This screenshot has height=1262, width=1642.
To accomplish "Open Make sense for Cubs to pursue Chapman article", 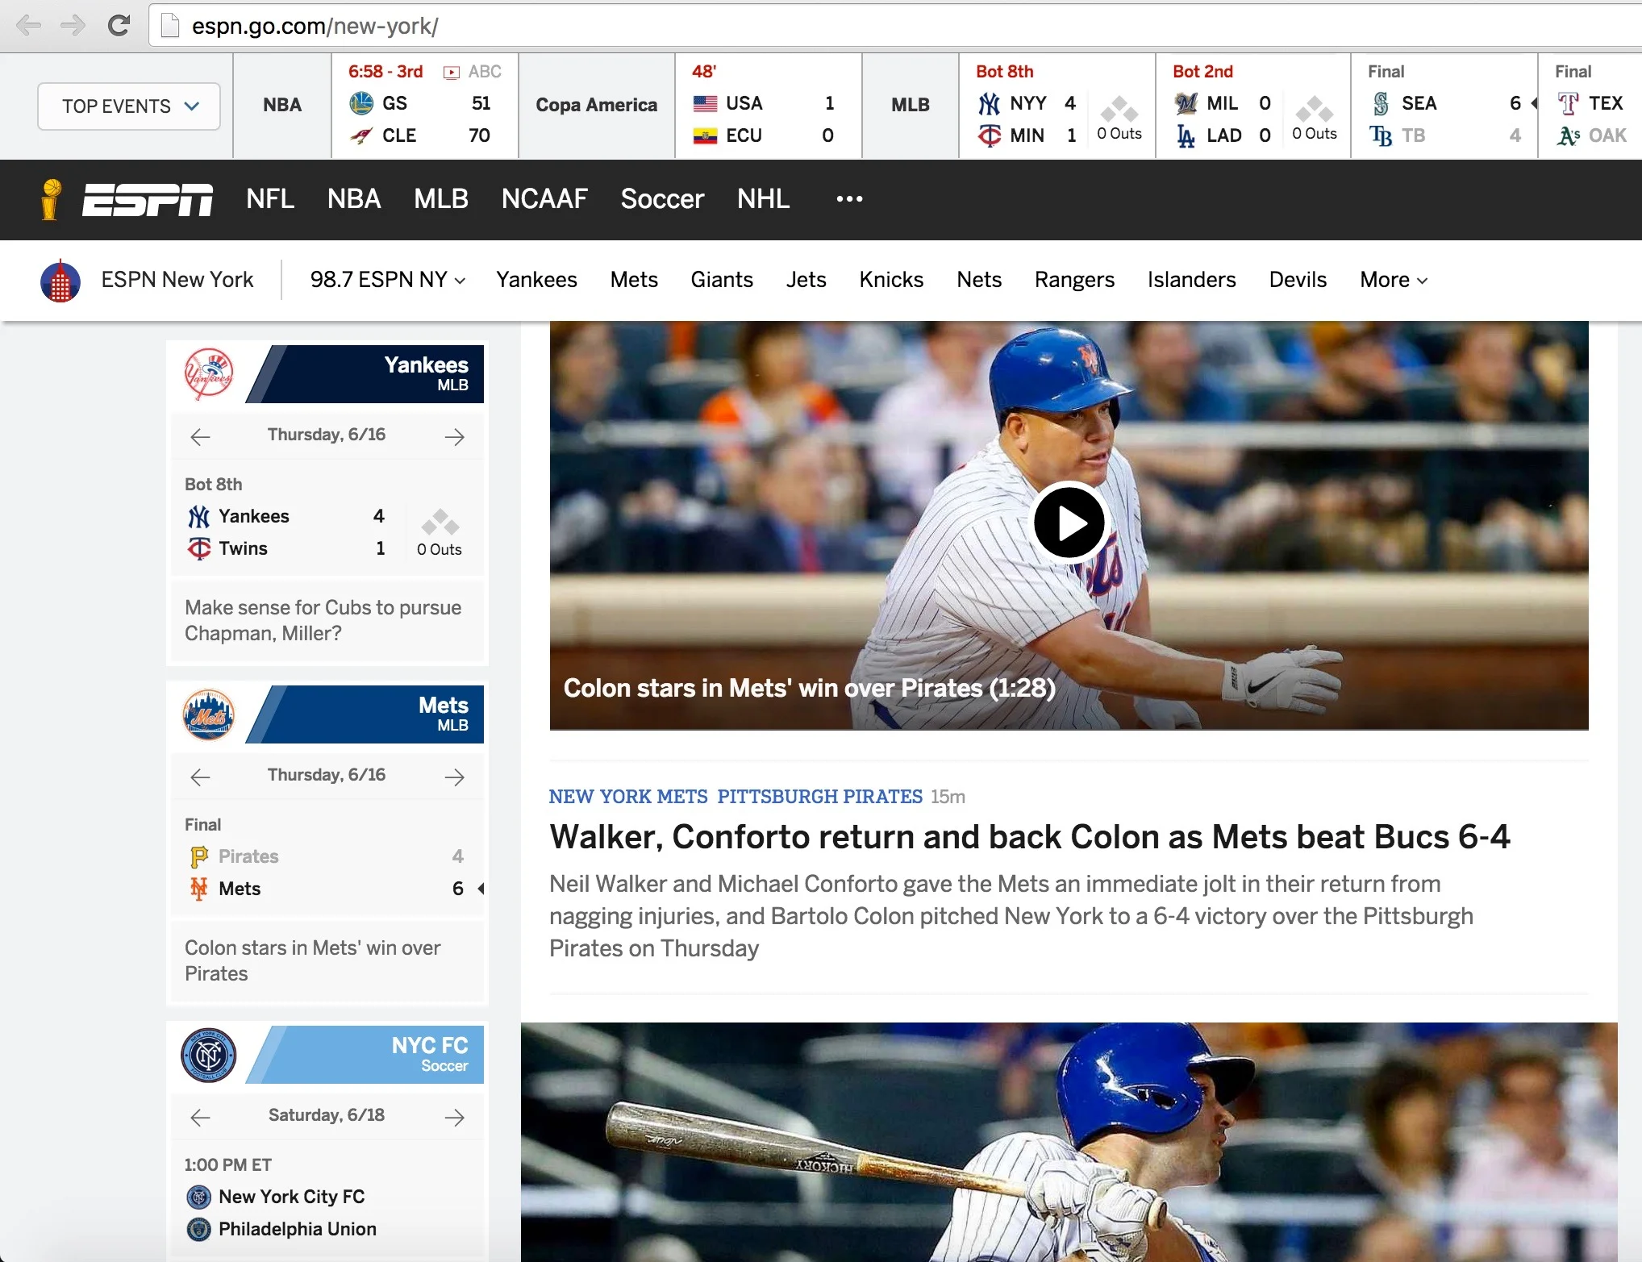I will [323, 620].
